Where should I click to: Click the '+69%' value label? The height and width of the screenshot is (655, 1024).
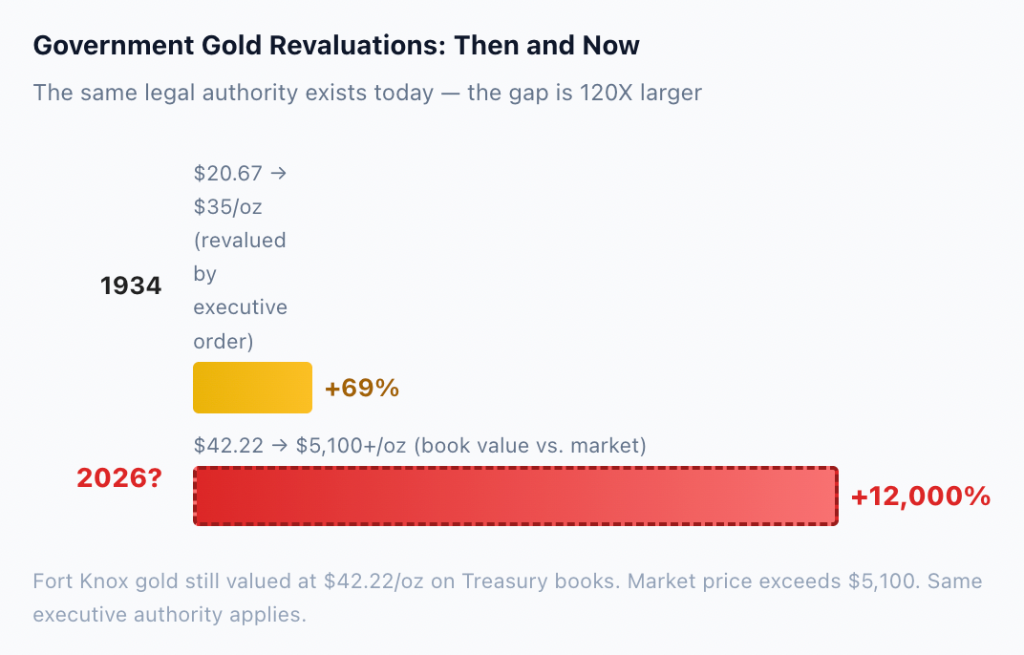click(362, 388)
